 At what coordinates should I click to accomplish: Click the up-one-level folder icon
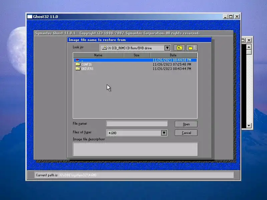179,48
